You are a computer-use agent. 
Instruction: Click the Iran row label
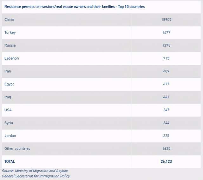(x=8, y=71)
